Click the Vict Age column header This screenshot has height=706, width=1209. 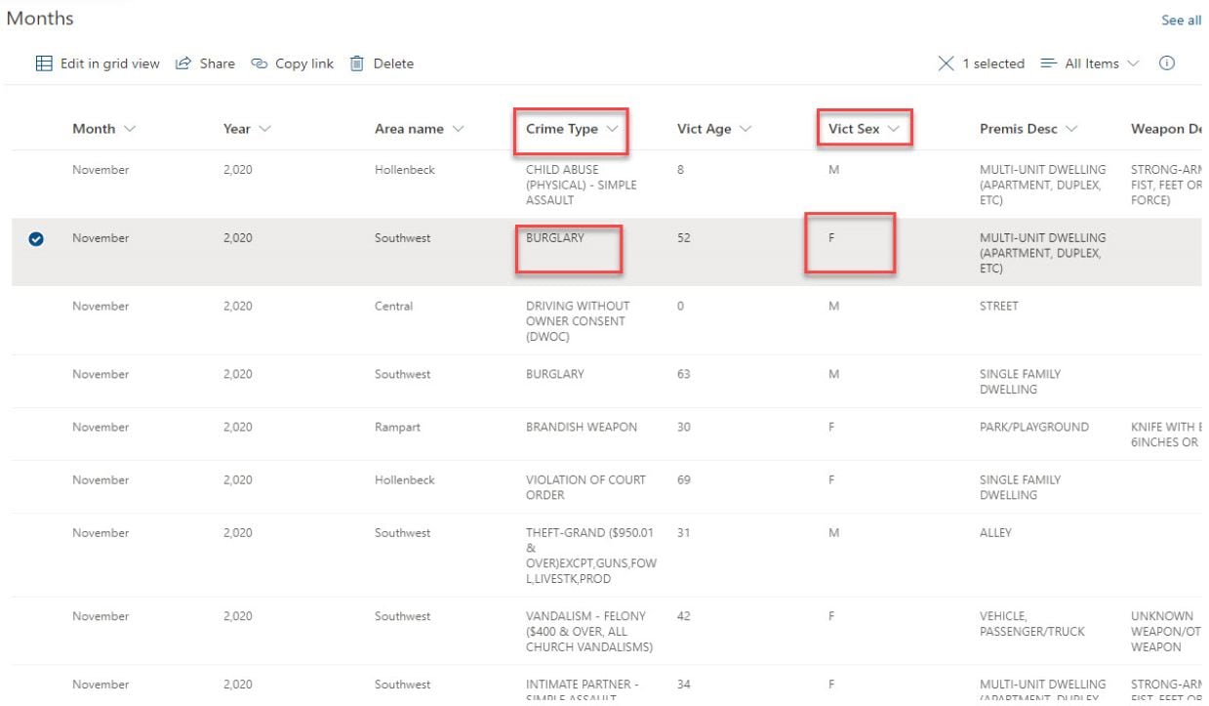[704, 129]
